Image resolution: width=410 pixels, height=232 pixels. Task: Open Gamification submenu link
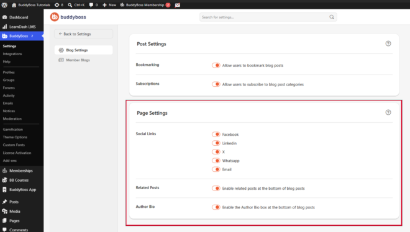(13, 130)
